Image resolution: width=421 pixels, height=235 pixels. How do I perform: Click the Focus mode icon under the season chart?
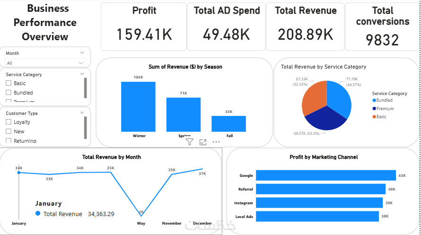click(203, 142)
